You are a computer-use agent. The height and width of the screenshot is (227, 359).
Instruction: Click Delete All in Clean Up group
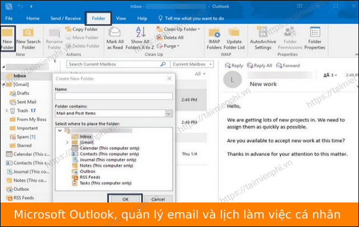click(170, 38)
